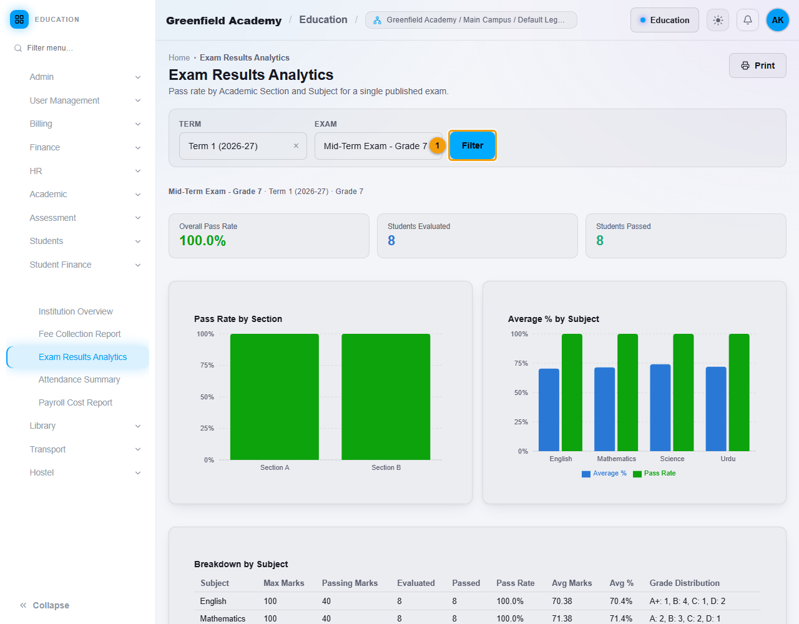Click the Print button

point(758,66)
